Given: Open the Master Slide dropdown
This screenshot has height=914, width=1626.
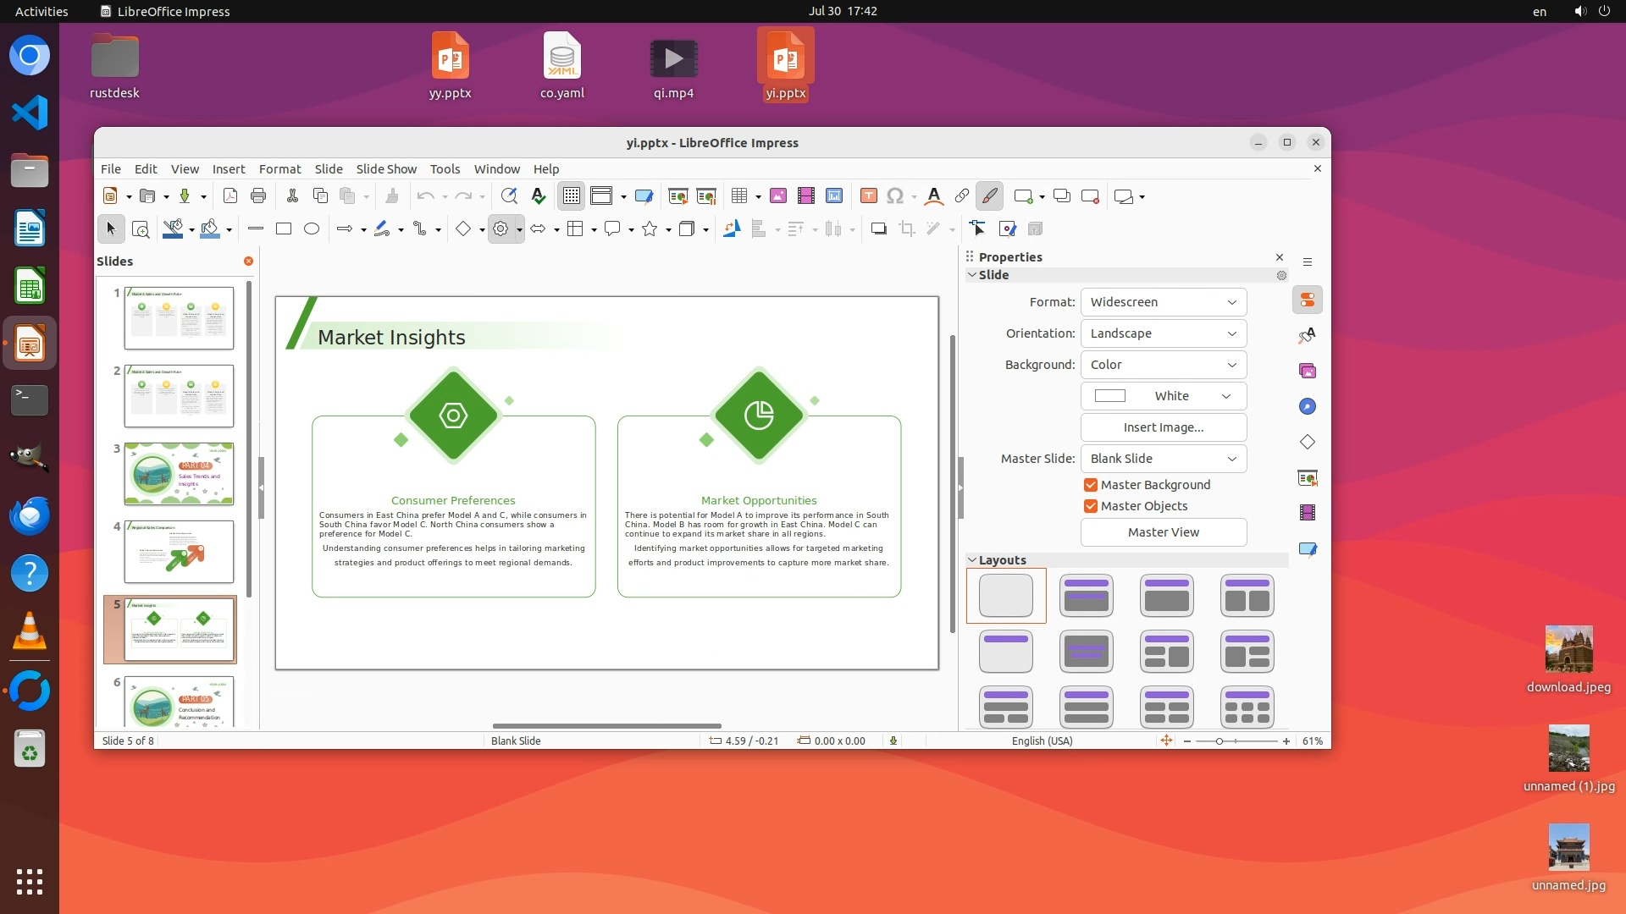Looking at the screenshot, I should click(x=1163, y=459).
